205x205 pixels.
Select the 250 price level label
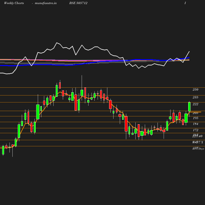(x=196, y=89)
